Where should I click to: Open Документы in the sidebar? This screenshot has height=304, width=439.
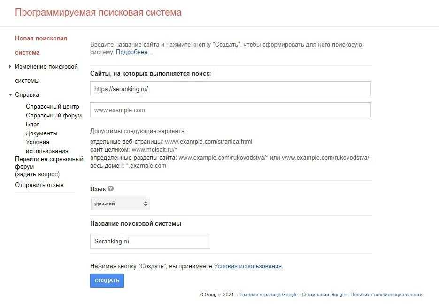click(41, 133)
